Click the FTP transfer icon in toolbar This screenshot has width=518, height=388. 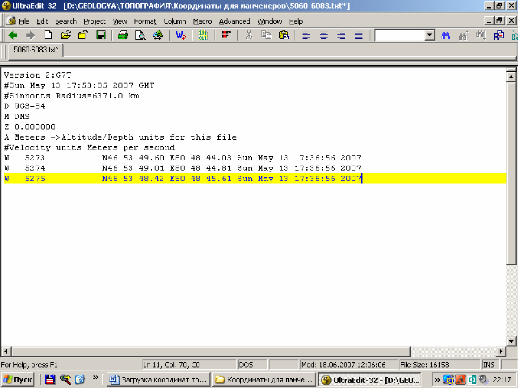point(158,35)
